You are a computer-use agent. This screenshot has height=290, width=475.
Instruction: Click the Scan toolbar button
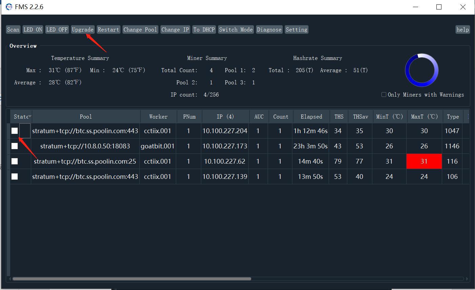click(x=13, y=29)
